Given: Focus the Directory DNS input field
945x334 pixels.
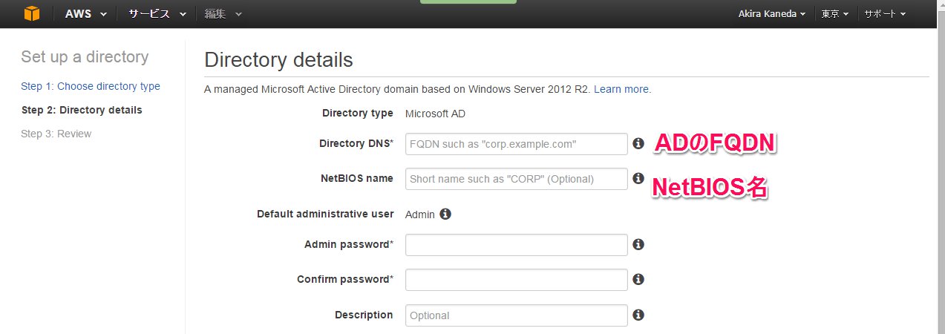Looking at the screenshot, I should pyautogui.click(x=516, y=144).
